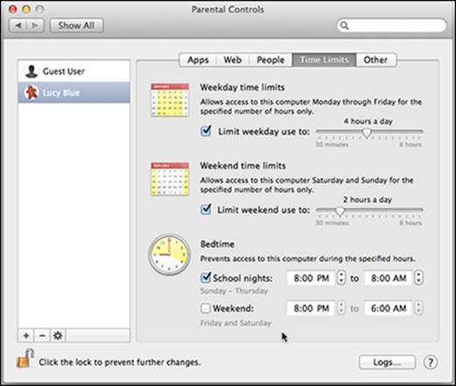
Task: Open the gear actions menu
Action: [58, 335]
